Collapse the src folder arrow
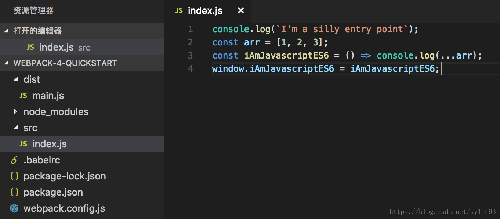500x219 pixels. coord(15,127)
